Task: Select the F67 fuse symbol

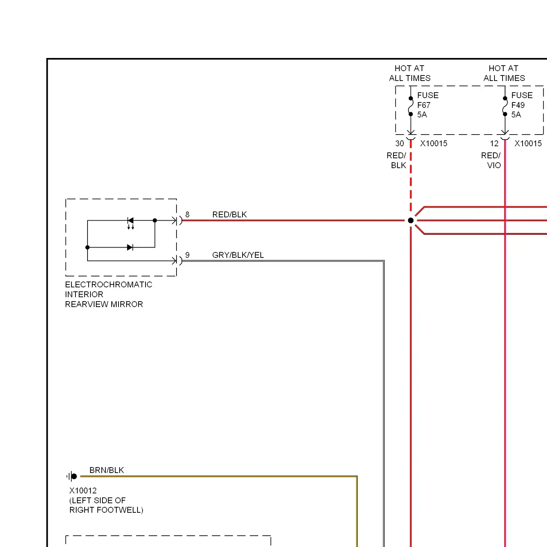Action: tap(411, 106)
